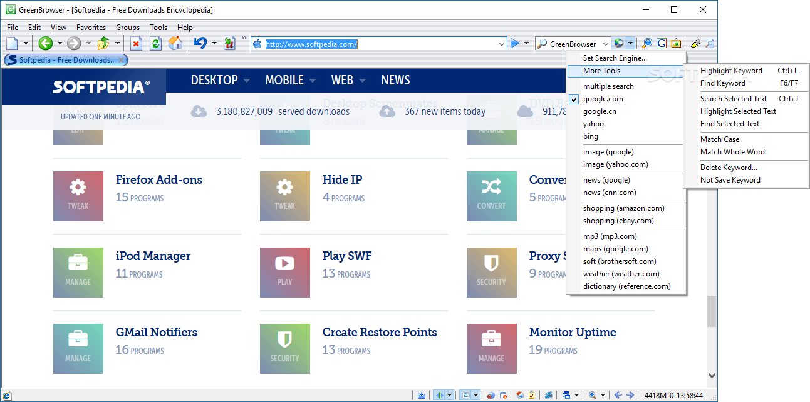Viewport: 810px width, 402px height.
Task: Go back with the green arrow icon
Action: tap(45, 43)
